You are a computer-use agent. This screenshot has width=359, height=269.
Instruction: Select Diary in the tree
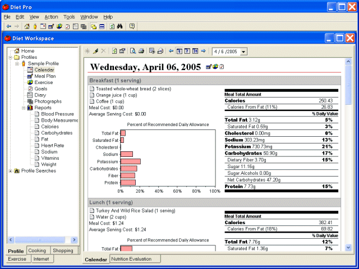click(x=40, y=95)
